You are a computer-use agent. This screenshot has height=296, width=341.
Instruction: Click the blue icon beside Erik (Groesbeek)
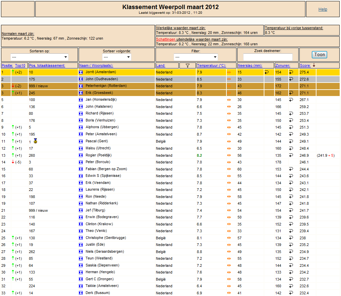81,93
